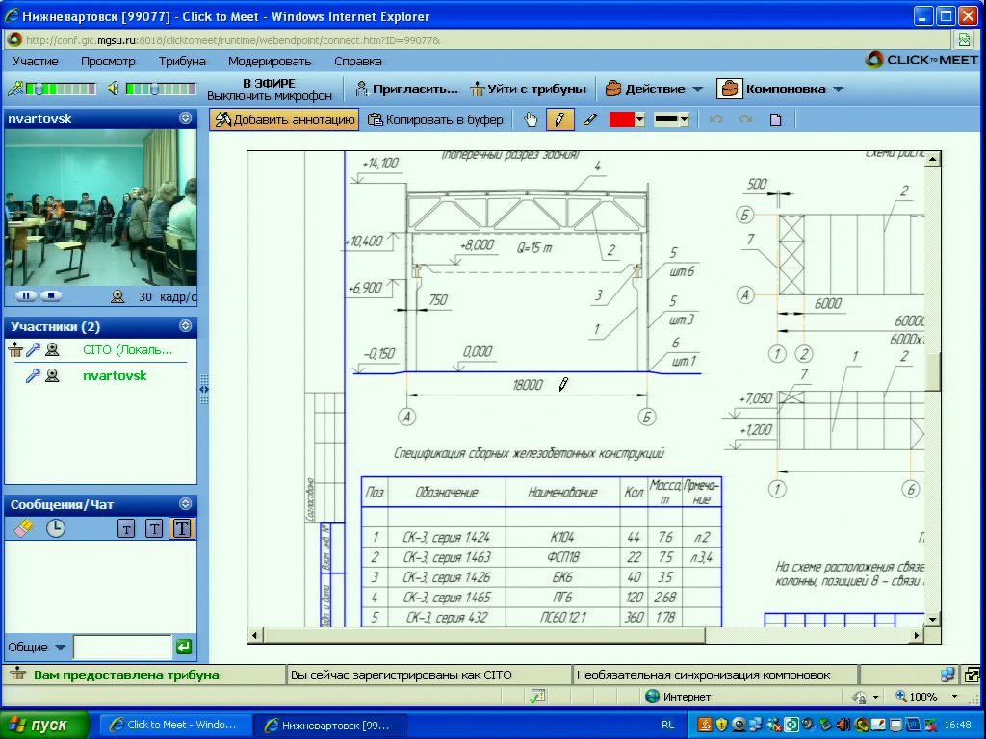Click the webcam icon below video
986x739 pixels.
117,296
